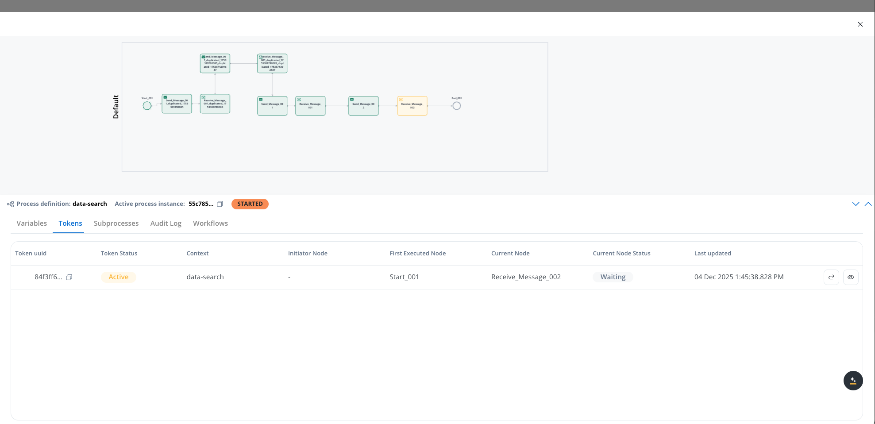Click the token redirect arrow icon
The image size is (875, 424).
[x=831, y=277]
